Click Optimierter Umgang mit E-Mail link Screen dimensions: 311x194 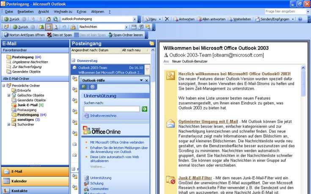pos(208,121)
